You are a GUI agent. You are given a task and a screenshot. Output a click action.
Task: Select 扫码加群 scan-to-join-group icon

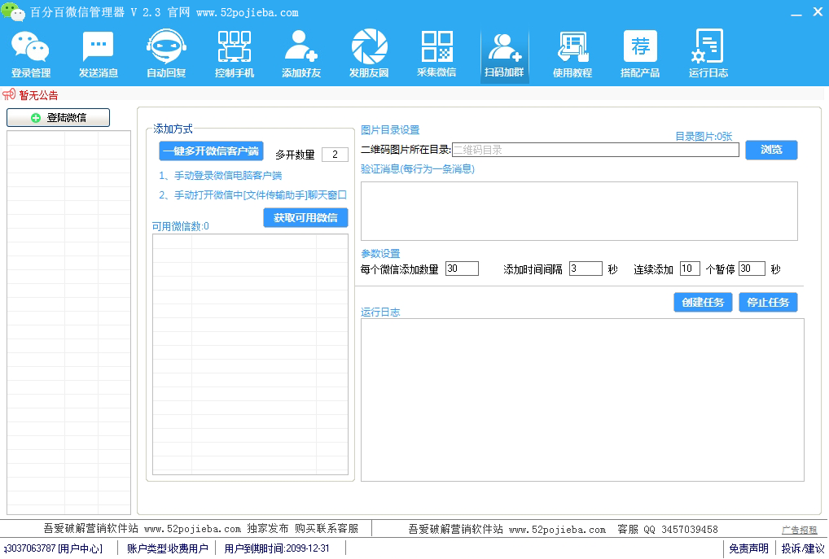pos(504,55)
